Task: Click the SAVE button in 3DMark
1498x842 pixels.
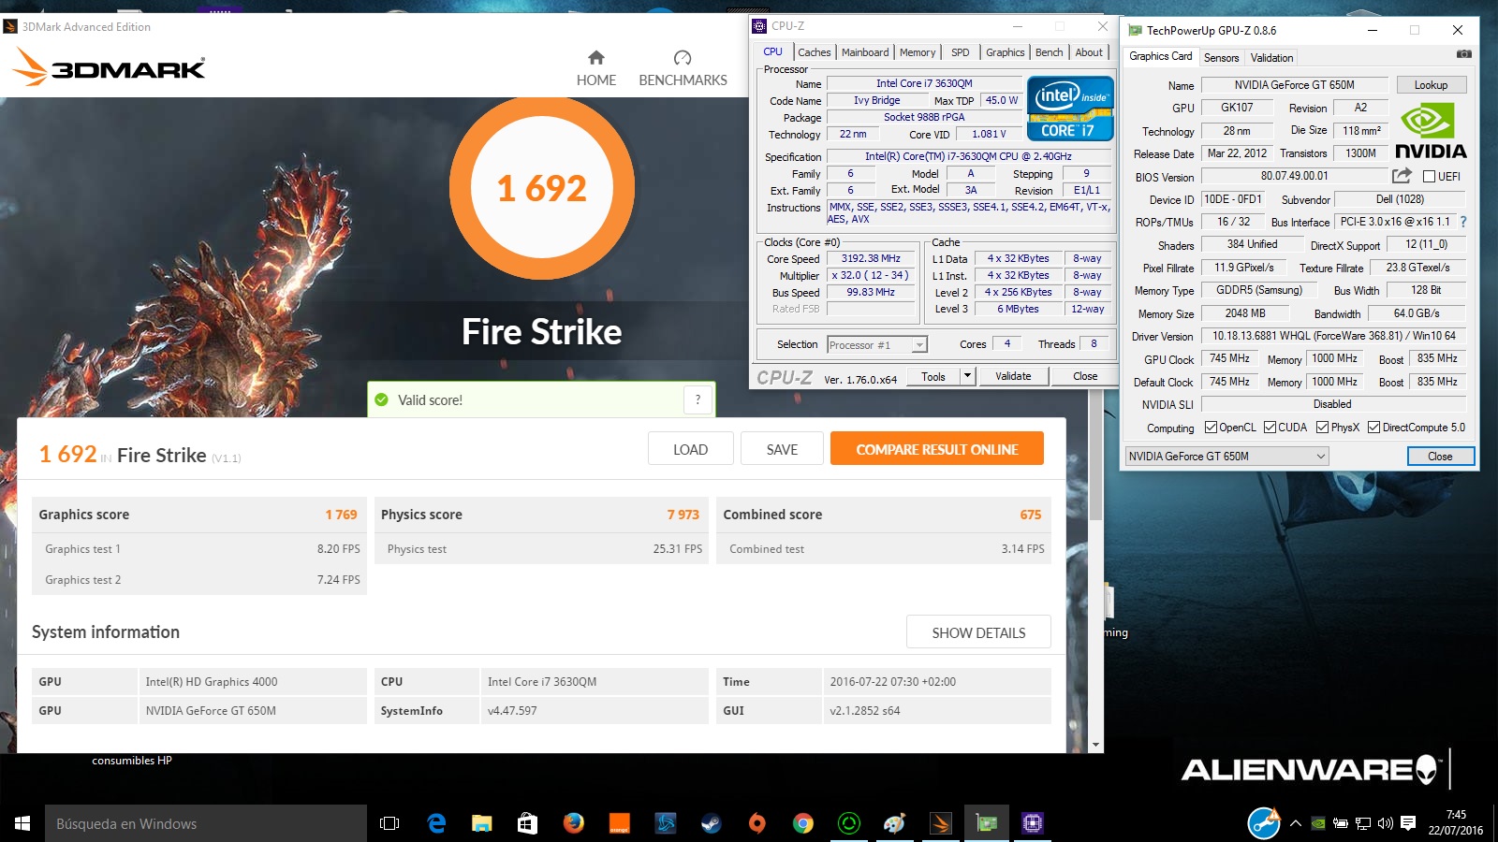Action: click(x=782, y=449)
